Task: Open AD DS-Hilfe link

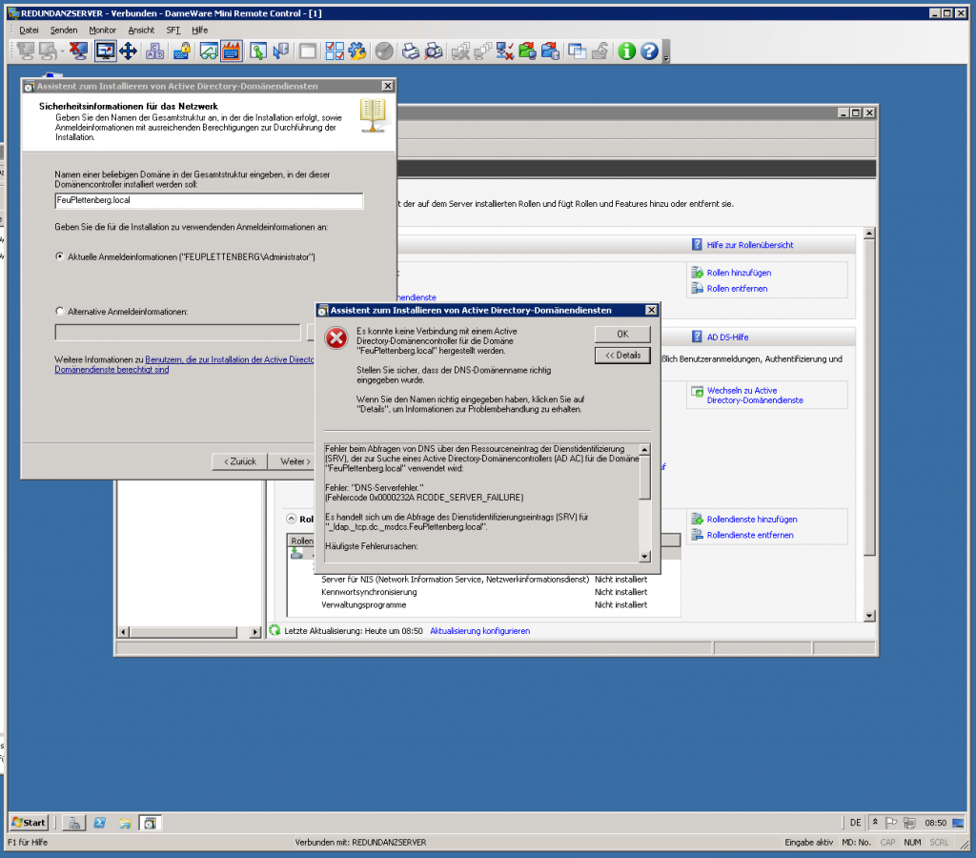Action: pos(727,337)
